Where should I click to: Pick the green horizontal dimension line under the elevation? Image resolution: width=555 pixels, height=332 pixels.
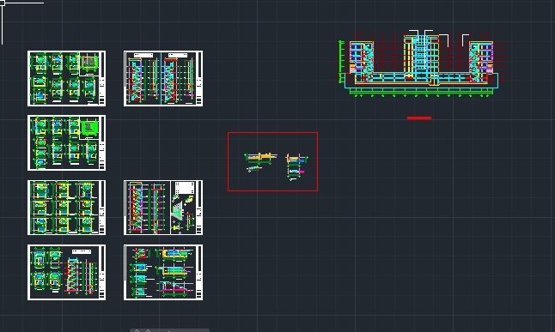pyautogui.click(x=421, y=92)
